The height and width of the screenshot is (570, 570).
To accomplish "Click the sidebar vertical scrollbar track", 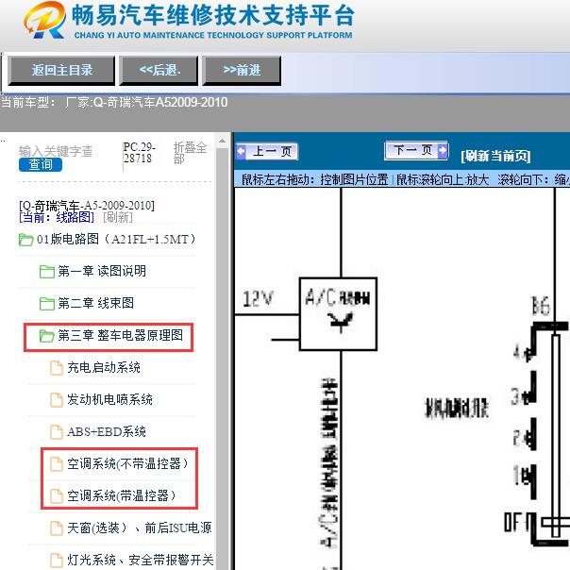I will pos(222,358).
